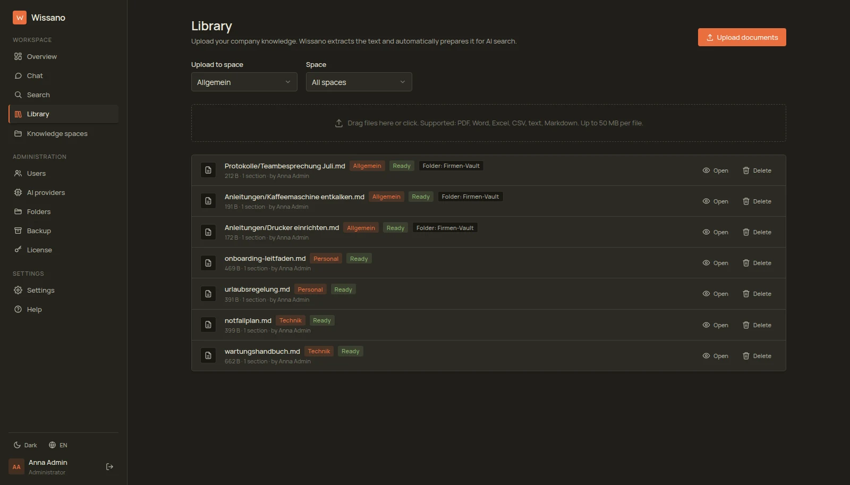The width and height of the screenshot is (850, 485).
Task: Click file icon of onboarding-leitfaden.md
Action: 208,263
